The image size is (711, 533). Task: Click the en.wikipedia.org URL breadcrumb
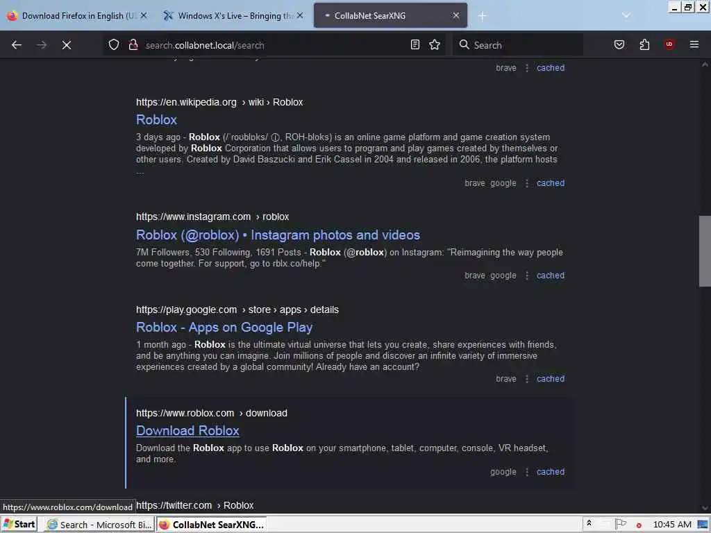[219, 103]
